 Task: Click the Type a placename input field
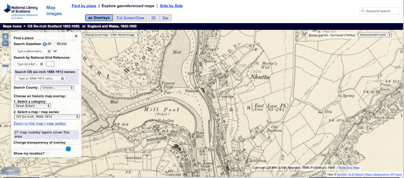pyautogui.click(x=31, y=51)
